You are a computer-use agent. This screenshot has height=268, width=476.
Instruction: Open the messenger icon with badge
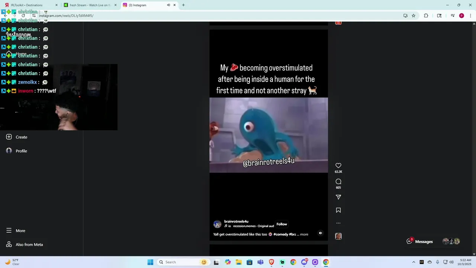pos(409,241)
